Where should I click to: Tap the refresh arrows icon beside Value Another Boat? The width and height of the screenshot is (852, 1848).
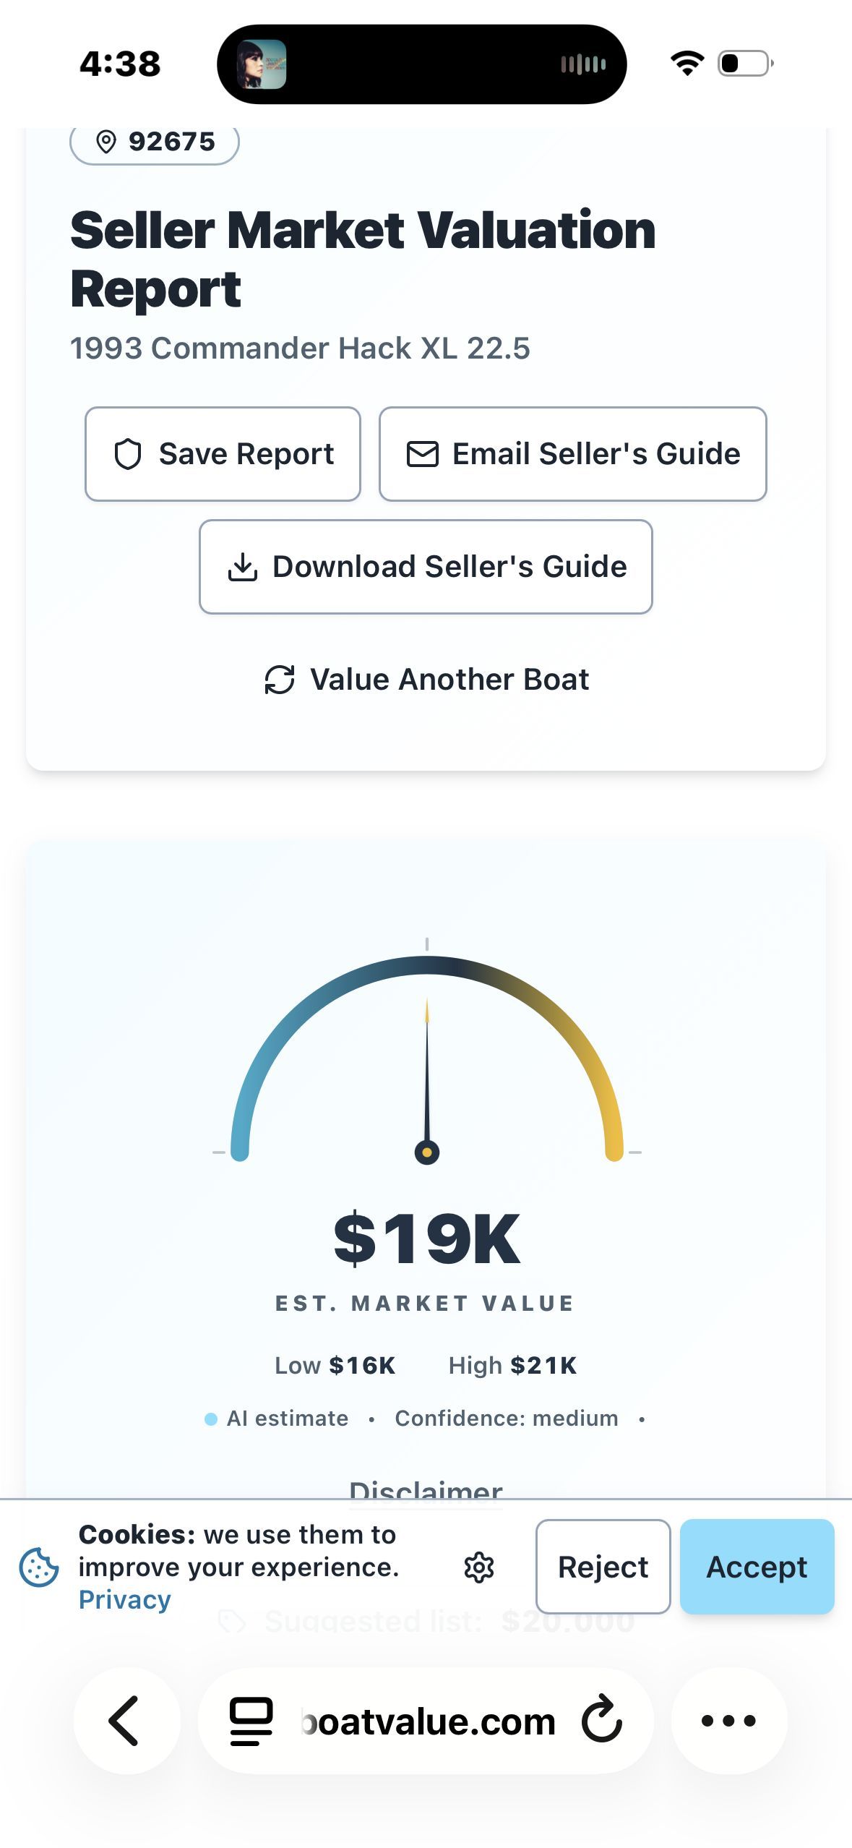pos(280,680)
